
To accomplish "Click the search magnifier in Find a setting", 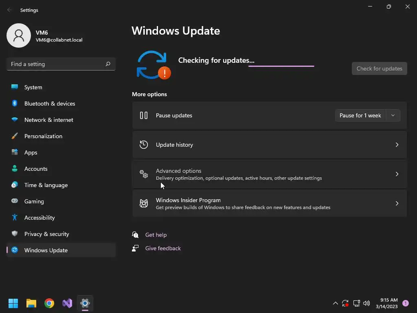I will click(x=108, y=64).
